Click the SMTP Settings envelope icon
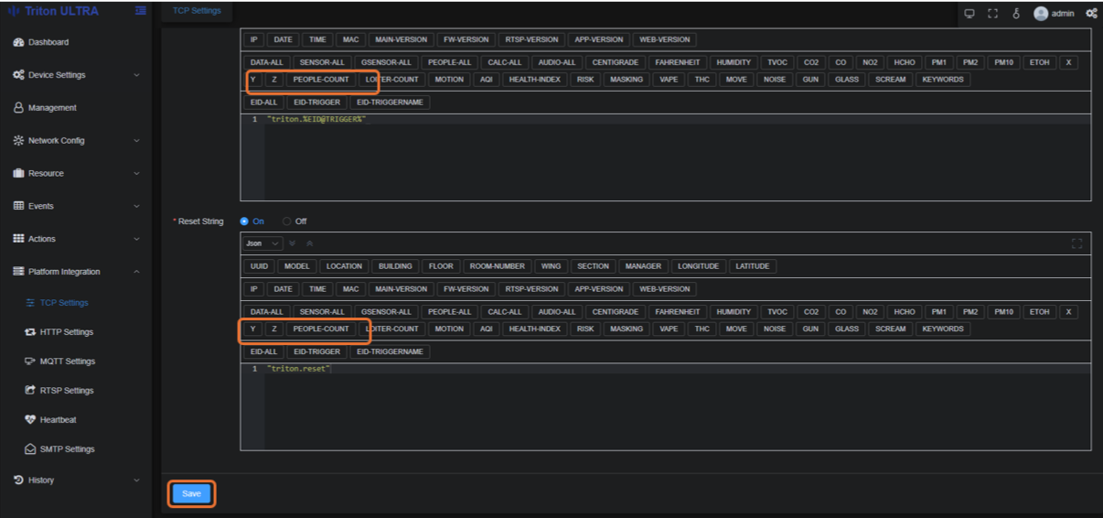The image size is (1103, 518). tap(30, 449)
